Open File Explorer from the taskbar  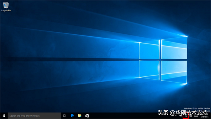point(79,116)
